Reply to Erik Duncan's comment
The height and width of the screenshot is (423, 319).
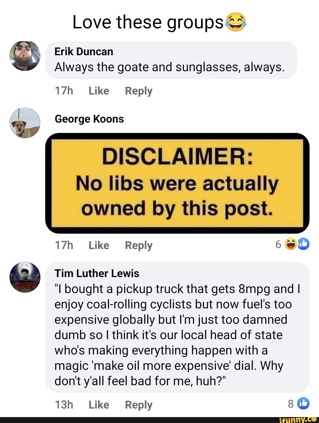coord(139,91)
